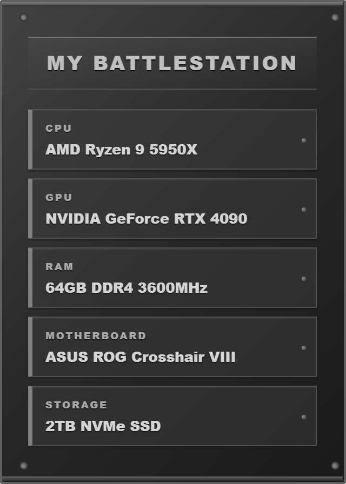Click the dot indicator on the RAM row
Image resolution: width=346 pixels, height=484 pixels.
[x=303, y=279]
